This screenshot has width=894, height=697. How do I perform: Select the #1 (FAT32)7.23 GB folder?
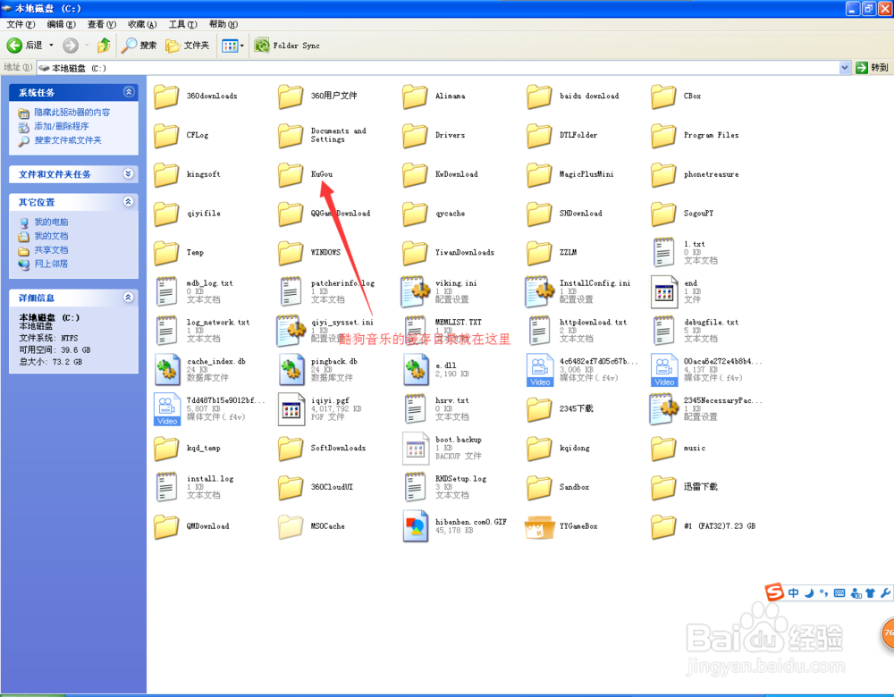pos(704,526)
